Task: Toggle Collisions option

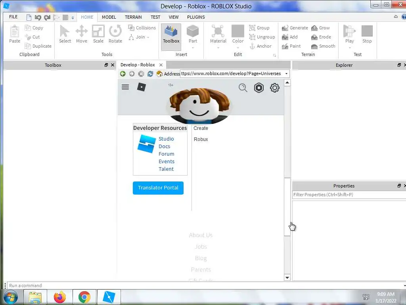Action: click(142, 28)
